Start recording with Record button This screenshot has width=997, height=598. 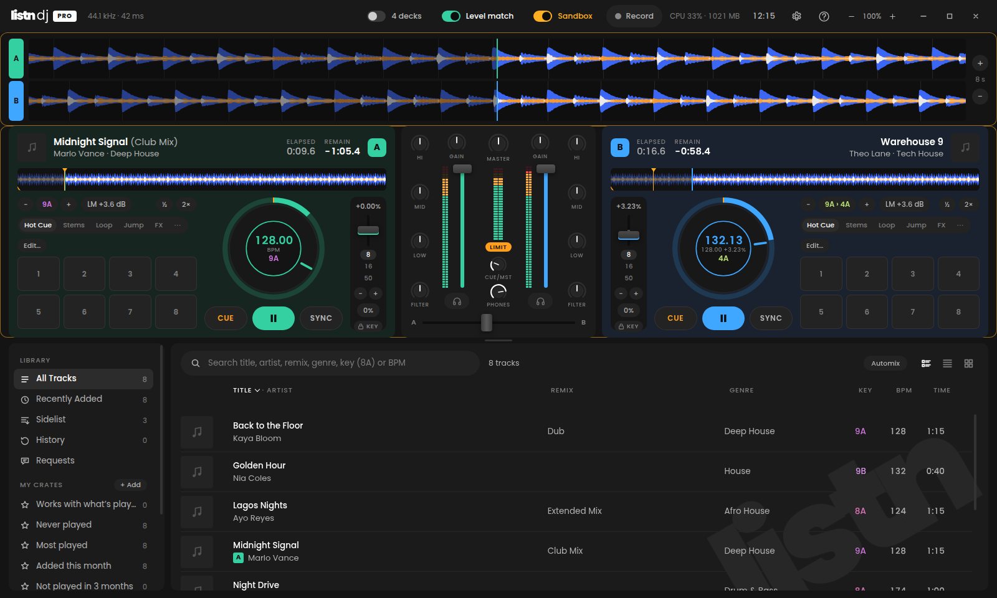(x=634, y=16)
